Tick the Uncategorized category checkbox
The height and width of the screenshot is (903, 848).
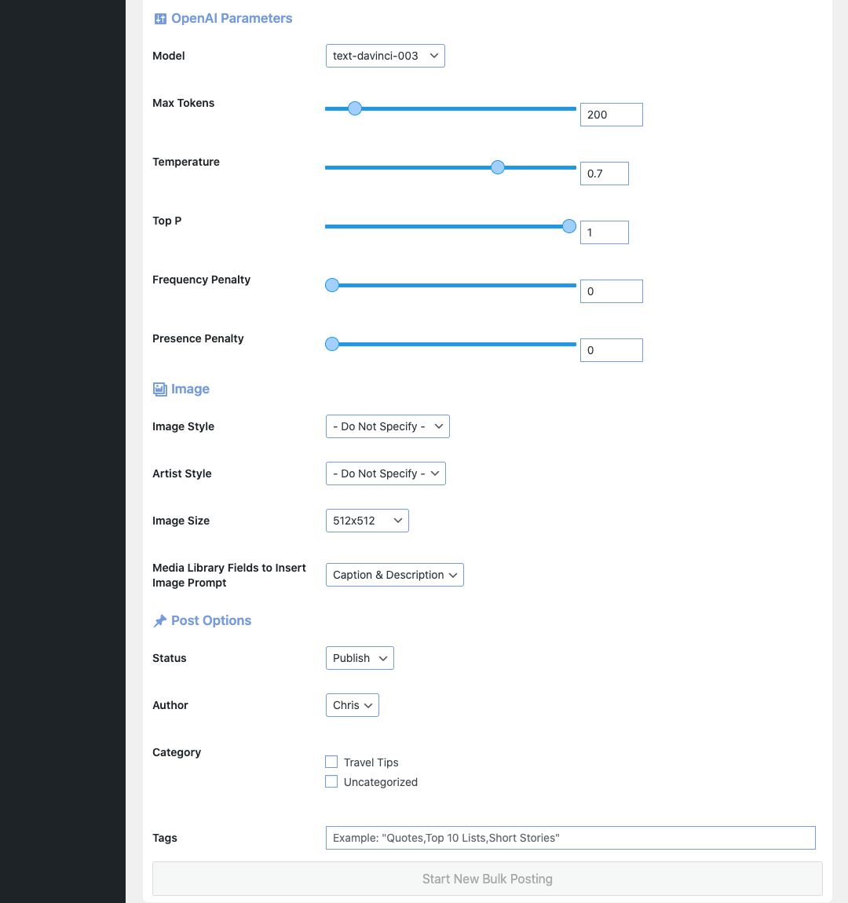[331, 781]
